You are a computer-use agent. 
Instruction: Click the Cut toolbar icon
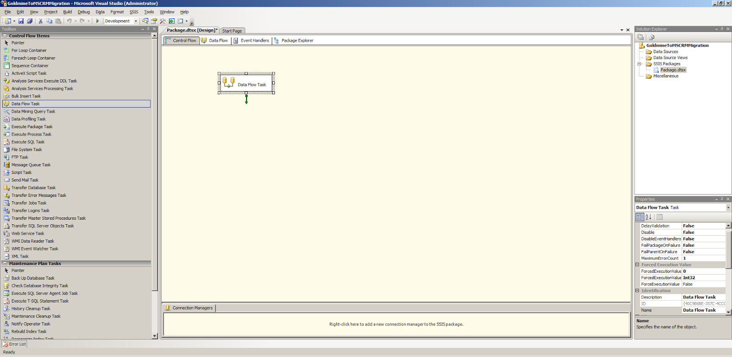tap(41, 21)
